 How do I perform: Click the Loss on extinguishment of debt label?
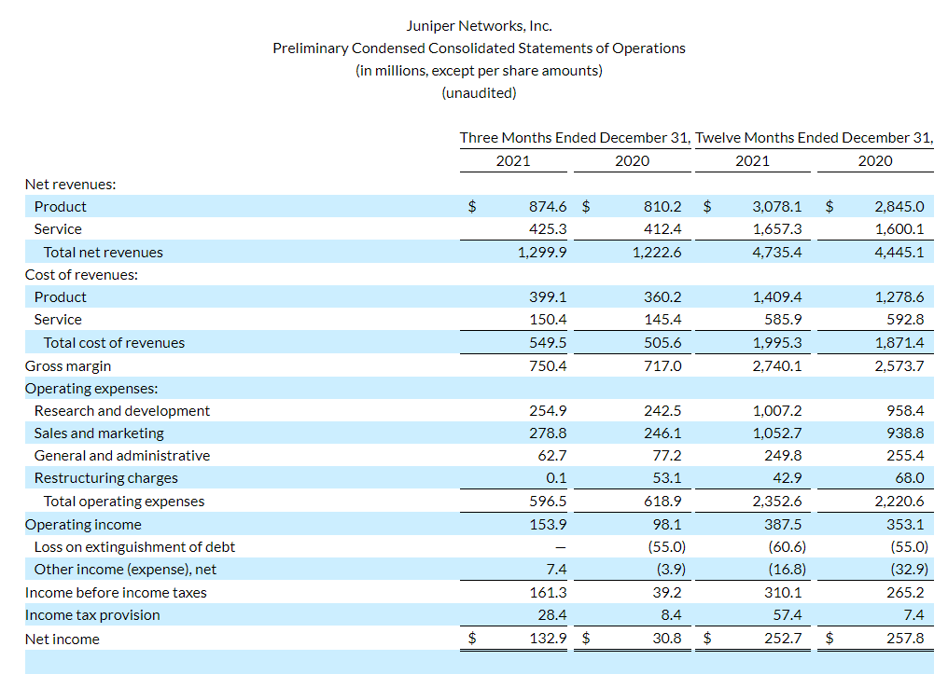coord(134,547)
